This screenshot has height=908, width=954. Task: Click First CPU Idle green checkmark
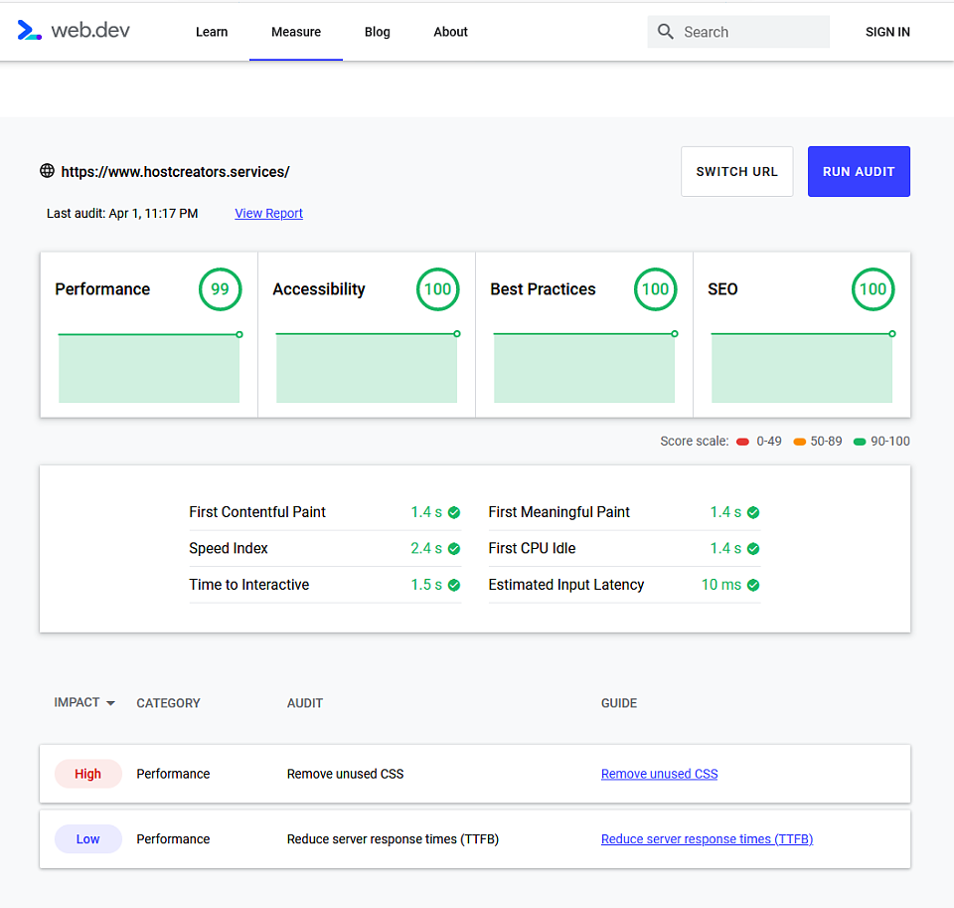(753, 549)
